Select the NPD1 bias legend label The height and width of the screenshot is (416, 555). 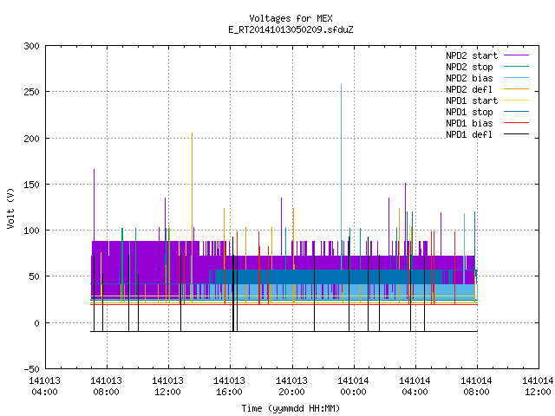pyautogui.click(x=469, y=123)
